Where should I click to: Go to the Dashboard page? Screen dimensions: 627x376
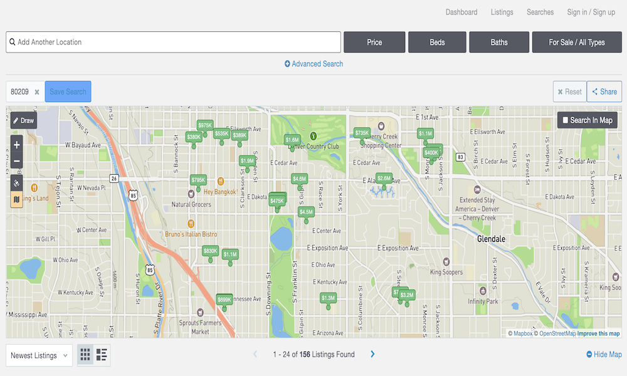click(461, 12)
